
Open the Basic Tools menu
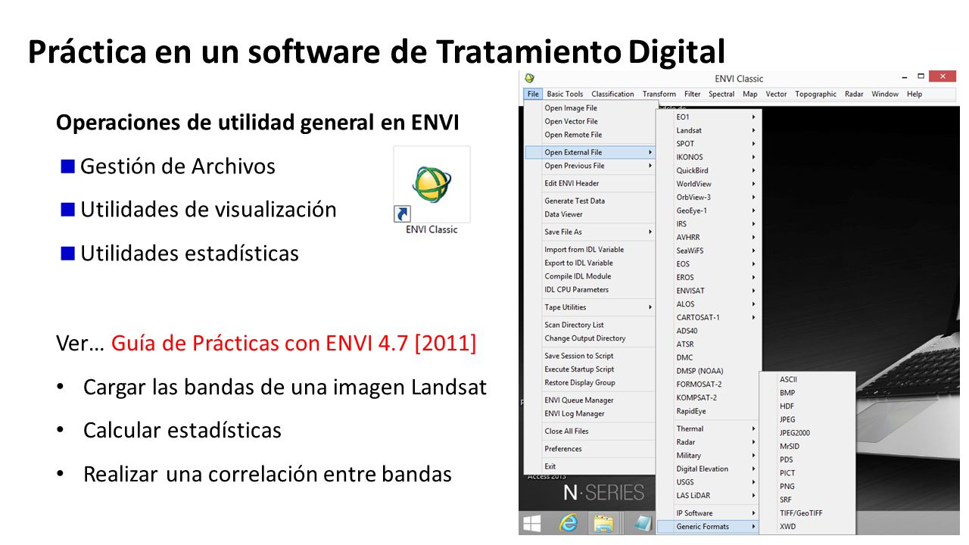click(565, 94)
